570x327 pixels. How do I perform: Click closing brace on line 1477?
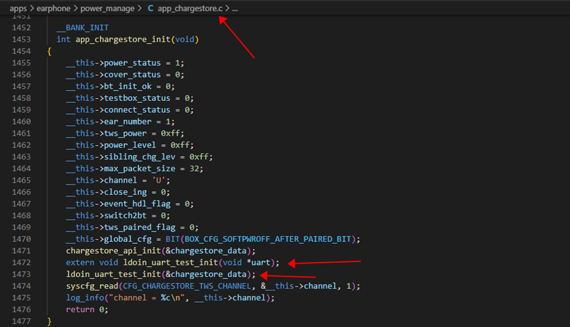49,322
